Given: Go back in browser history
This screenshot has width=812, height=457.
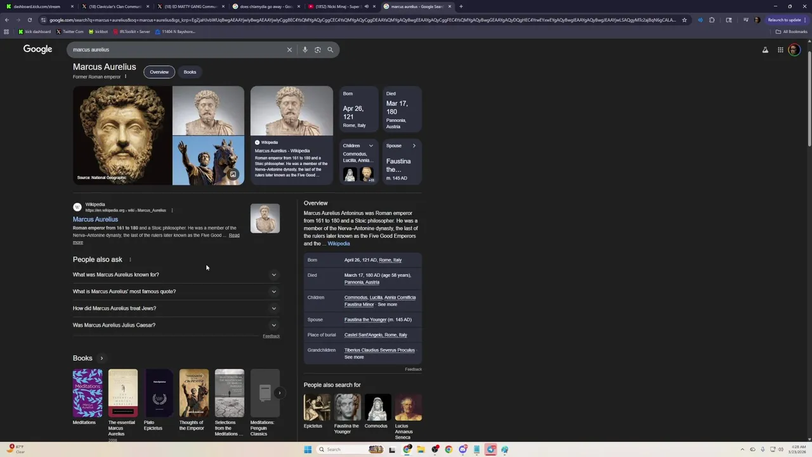Looking at the screenshot, I should click(x=7, y=20).
